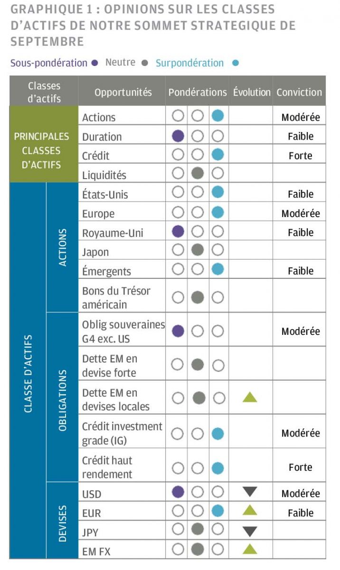
Task: Click the filled blue circle in the Crédit haut rendement row
Action: (x=217, y=468)
